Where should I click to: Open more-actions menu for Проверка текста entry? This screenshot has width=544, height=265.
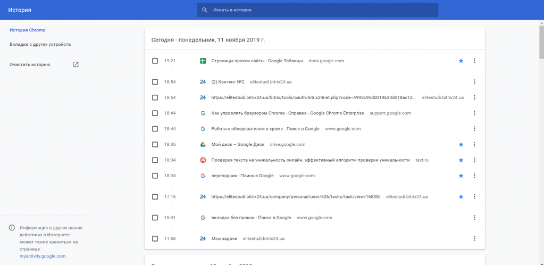[x=475, y=160]
